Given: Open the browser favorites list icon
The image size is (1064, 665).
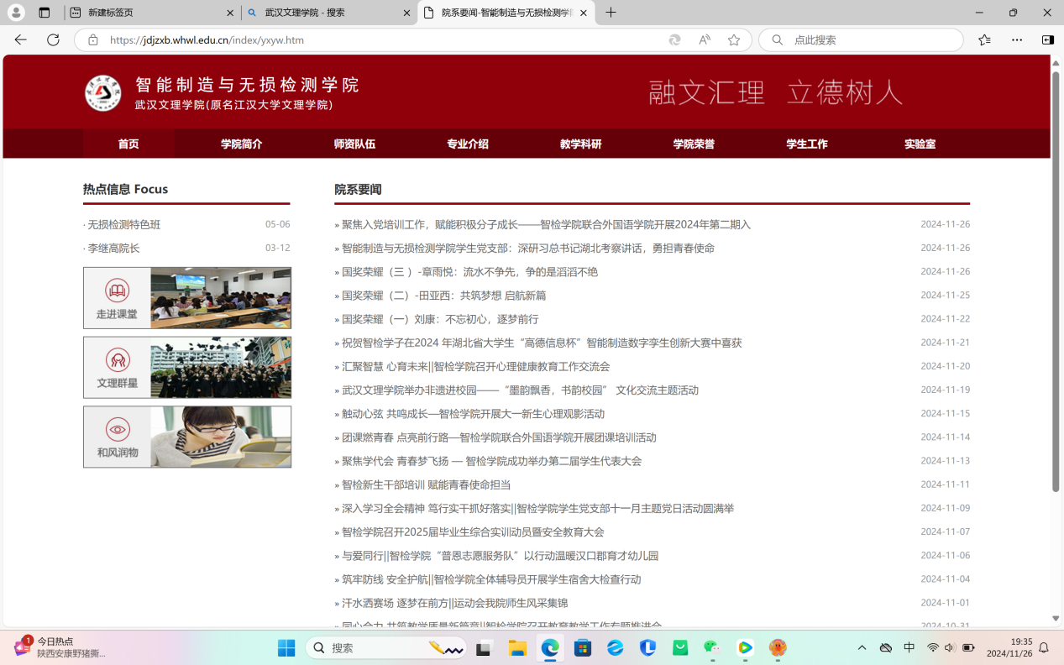Looking at the screenshot, I should pos(984,39).
